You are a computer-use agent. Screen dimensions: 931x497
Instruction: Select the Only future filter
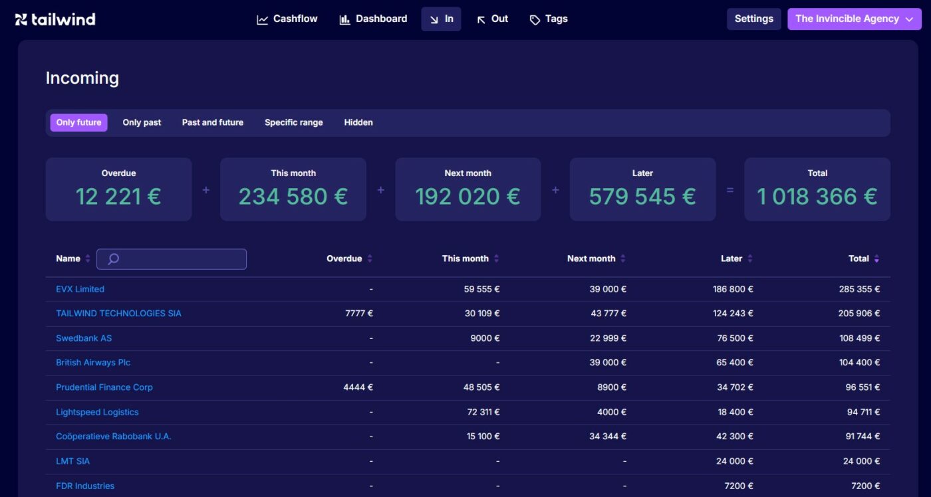point(78,122)
